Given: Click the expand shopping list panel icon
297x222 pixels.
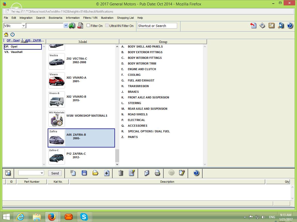Looking at the screenshot, I should 8,173.
